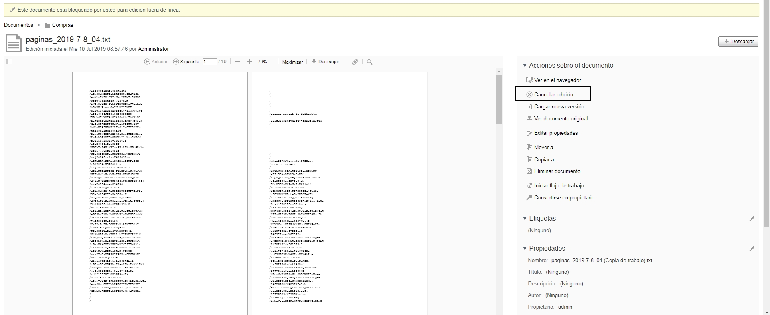Click the Ver documento original icon
This screenshot has height=315, width=770.
[x=529, y=118]
